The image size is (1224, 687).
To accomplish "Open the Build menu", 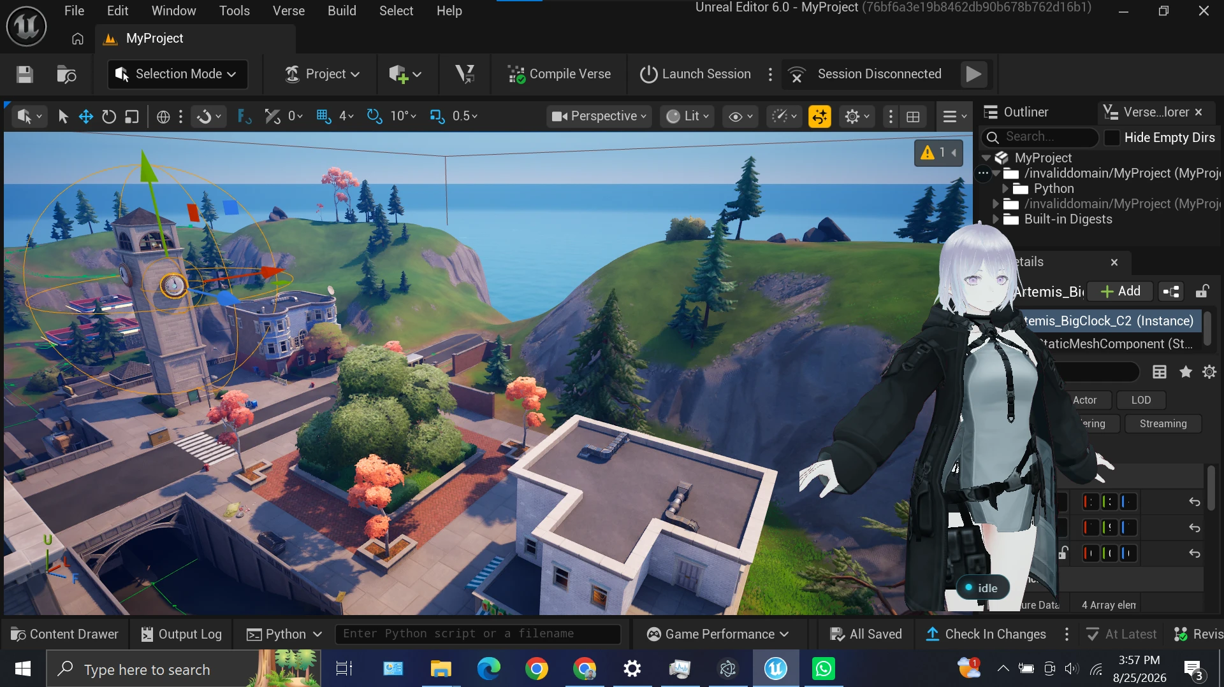I will (342, 11).
